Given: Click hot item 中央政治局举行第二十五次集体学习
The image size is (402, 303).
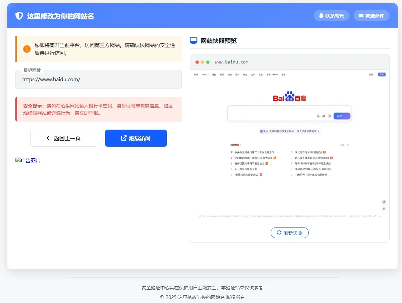Looking at the screenshot, I should click(x=254, y=152).
